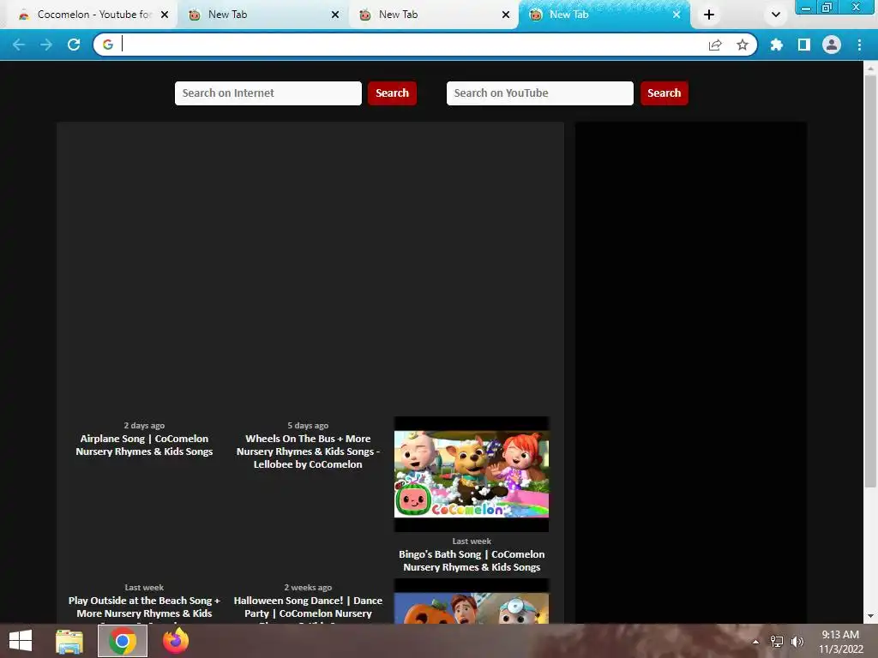
Task: Open Airplane Song CoComelon video link
Action: coord(144,445)
